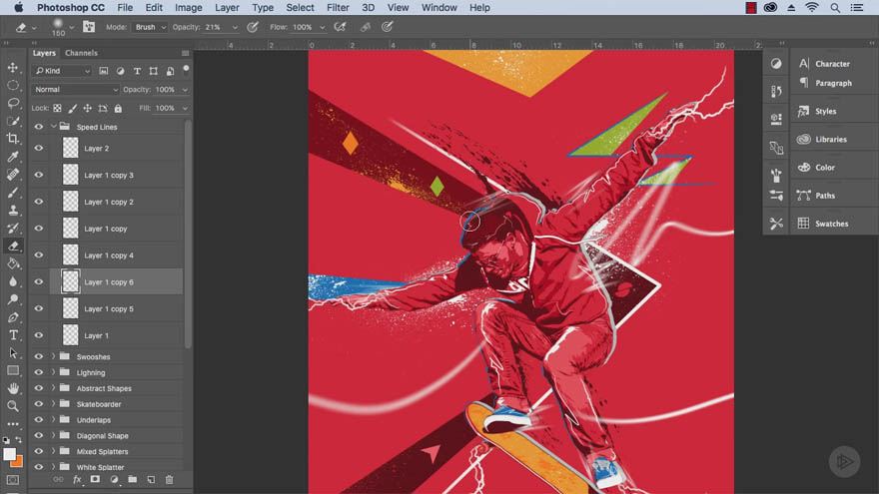This screenshot has width=879, height=494.
Task: Open the eraser Mode dropdown
Action: [150, 27]
